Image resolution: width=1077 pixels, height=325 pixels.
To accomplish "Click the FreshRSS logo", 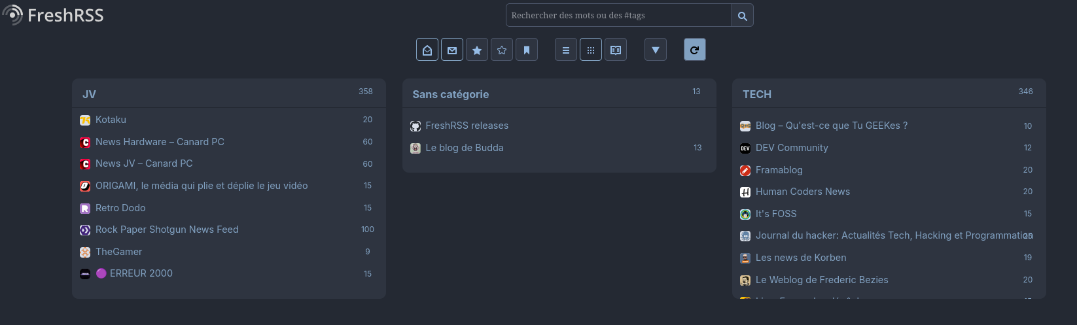I will 54,15.
